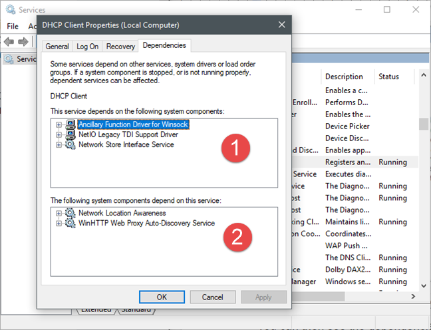Confirm with the OK button
The image size is (431, 330).
[x=162, y=297]
